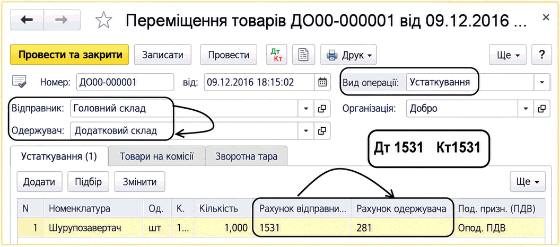
Task: Show Дт/Кт document postings
Action: [x=276, y=55]
